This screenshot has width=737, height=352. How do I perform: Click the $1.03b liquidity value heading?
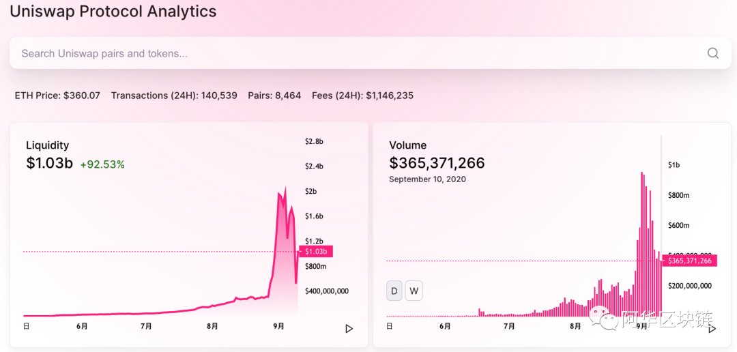point(49,163)
